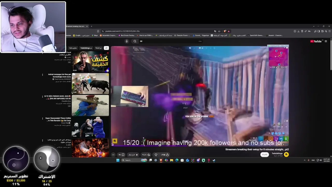Click the voice search microphone icon

click(127, 41)
